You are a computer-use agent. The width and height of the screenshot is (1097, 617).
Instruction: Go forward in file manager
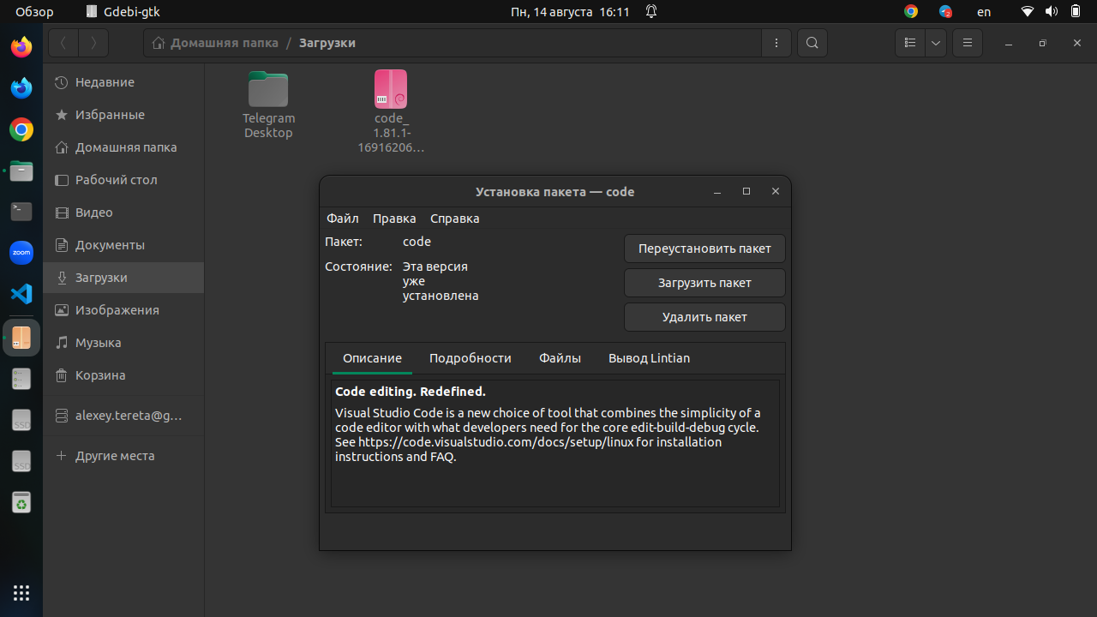pos(93,43)
